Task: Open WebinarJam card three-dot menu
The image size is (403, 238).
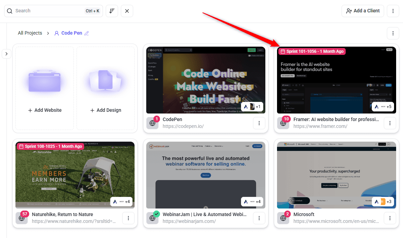Action: [259, 218]
